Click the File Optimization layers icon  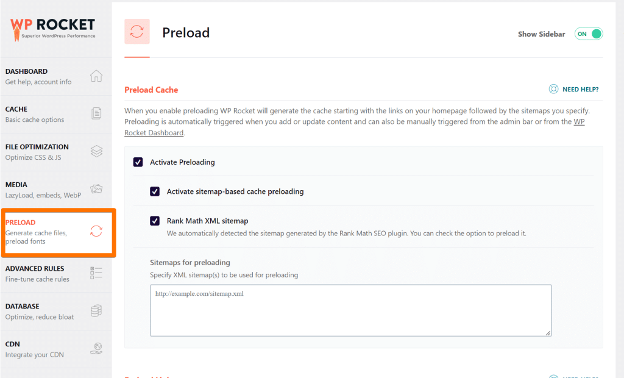pyautogui.click(x=96, y=152)
